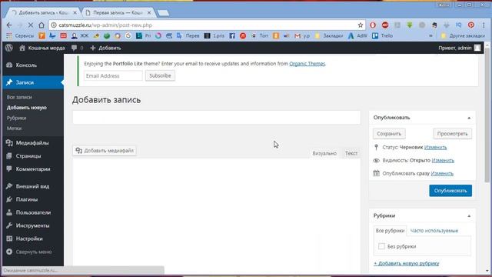Image resolution: width=492 pixels, height=277 pixels.
Task: Edit publish date Изменить link
Action: 442,174
